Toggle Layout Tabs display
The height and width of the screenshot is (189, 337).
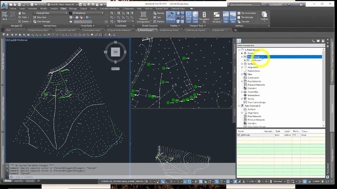point(233,17)
